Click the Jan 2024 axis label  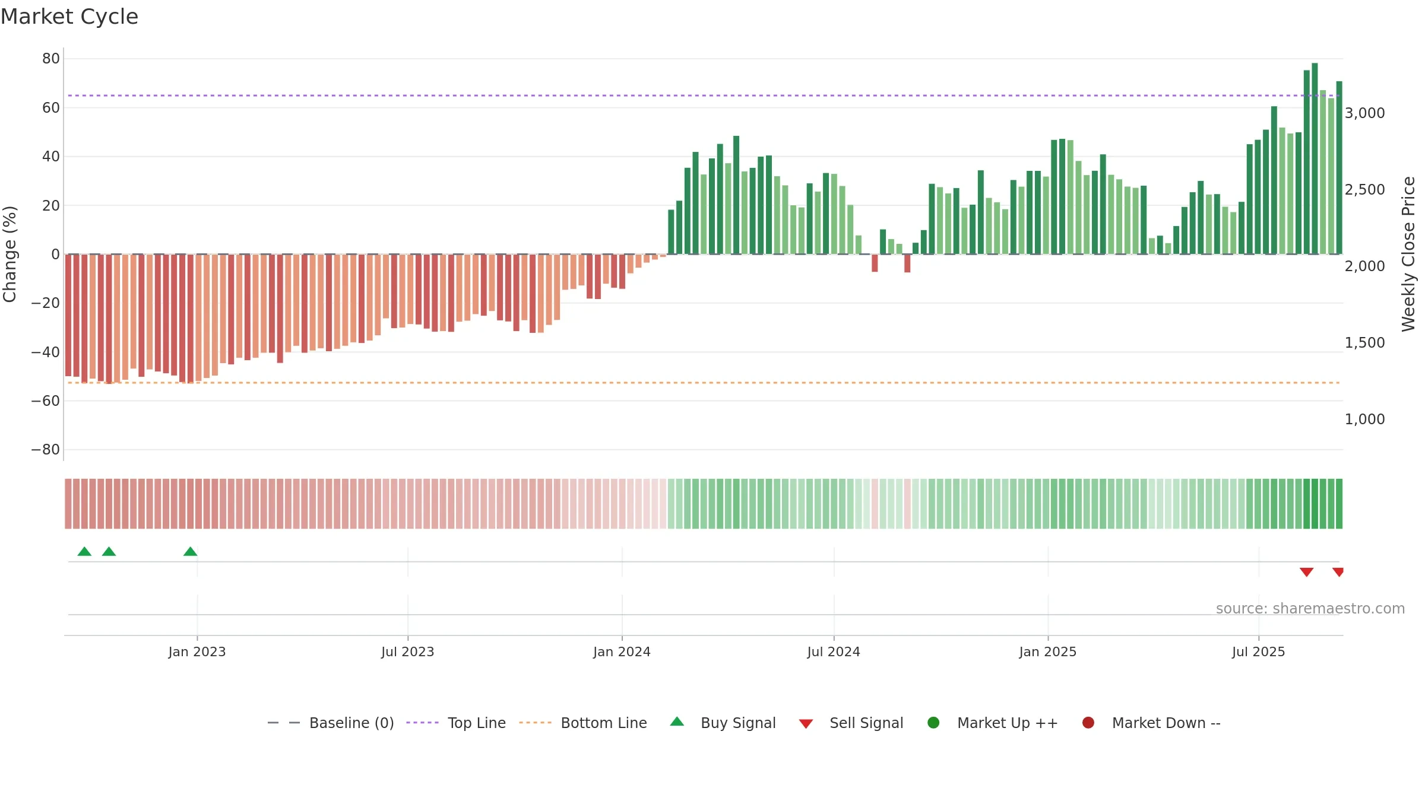(x=622, y=651)
